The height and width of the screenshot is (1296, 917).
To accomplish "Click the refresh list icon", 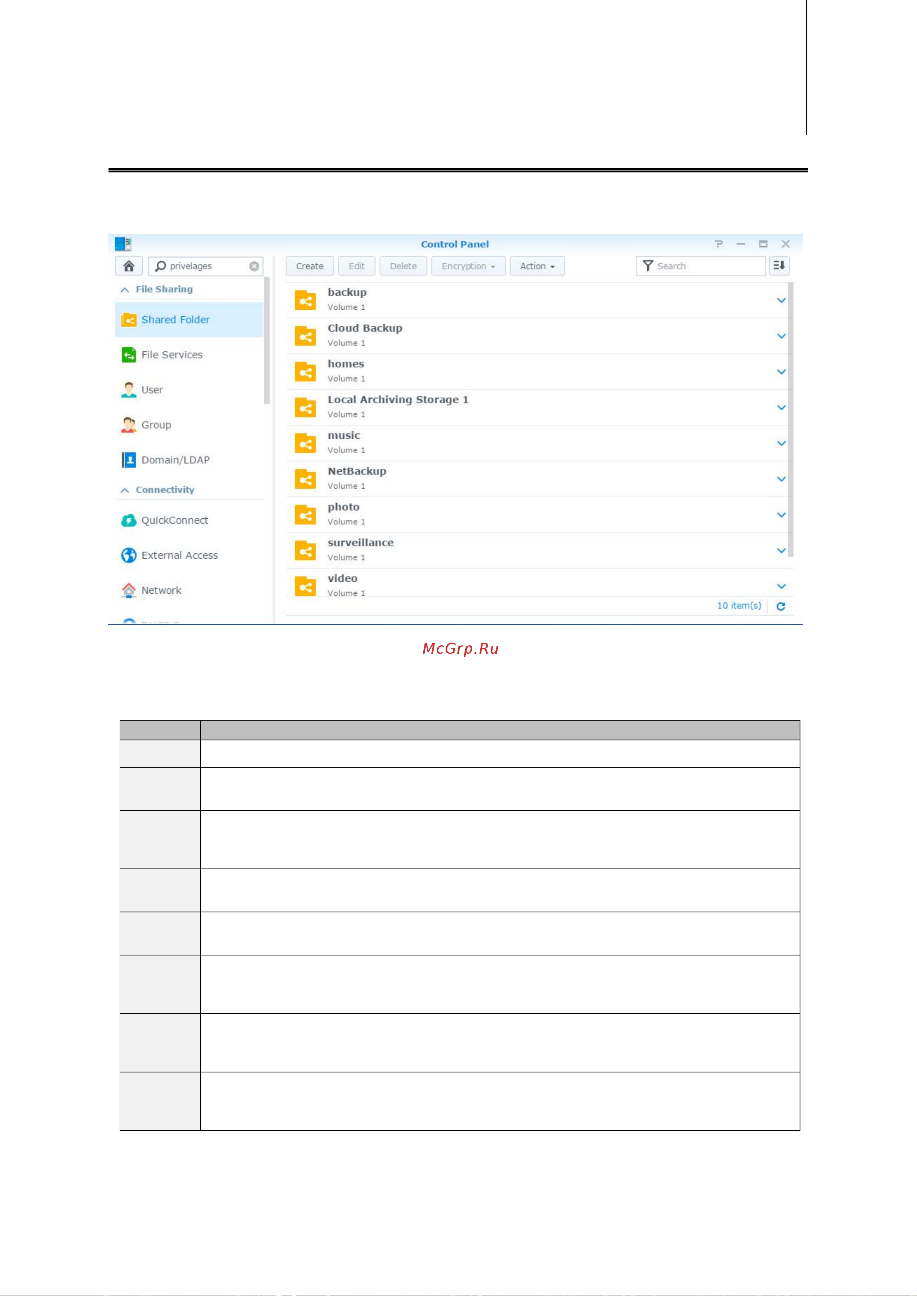I will click(781, 606).
